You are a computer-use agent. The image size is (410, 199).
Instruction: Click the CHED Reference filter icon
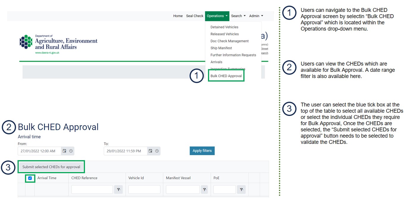pos(118,190)
